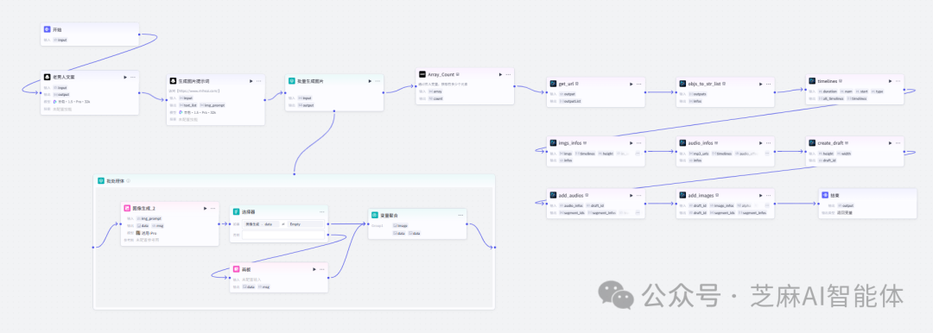
Task: Click the 批量生成图片 batch node icon
Action: point(292,80)
